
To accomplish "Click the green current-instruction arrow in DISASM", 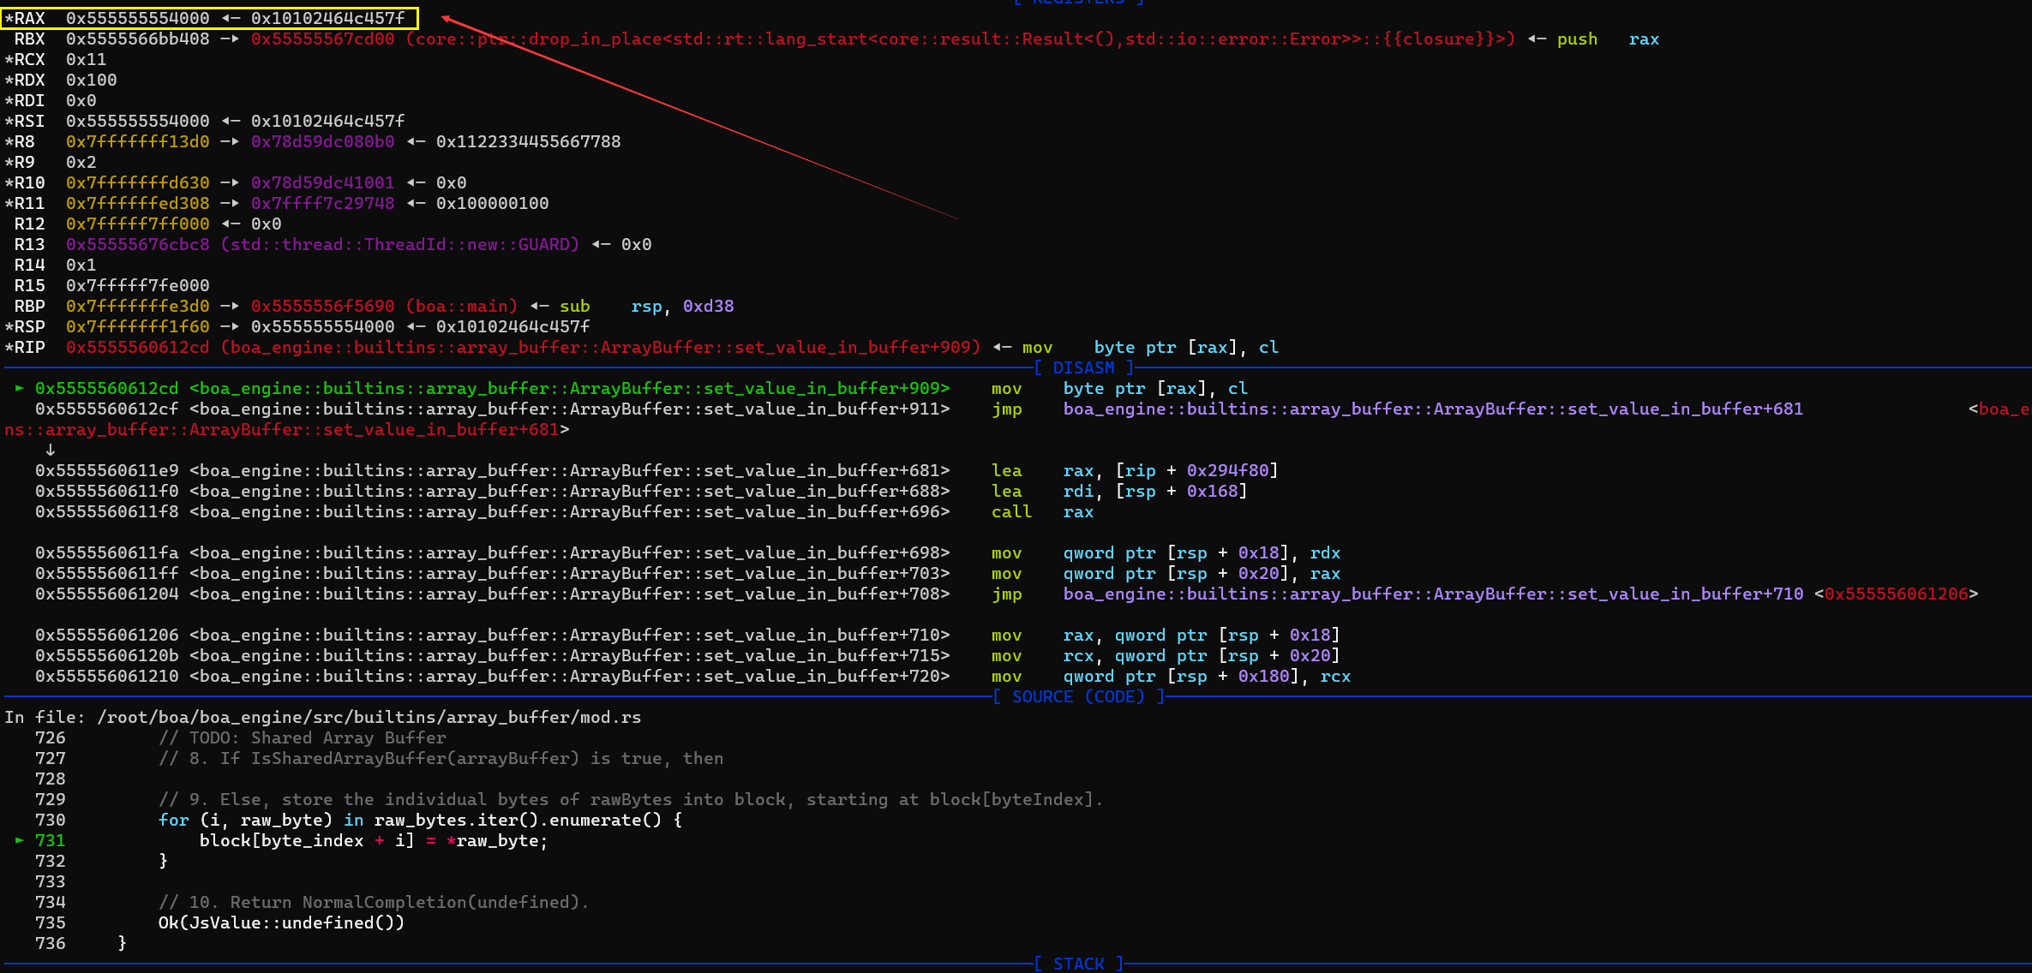I will coord(19,389).
